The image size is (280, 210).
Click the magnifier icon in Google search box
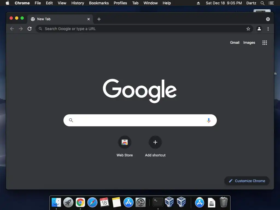[71, 120]
